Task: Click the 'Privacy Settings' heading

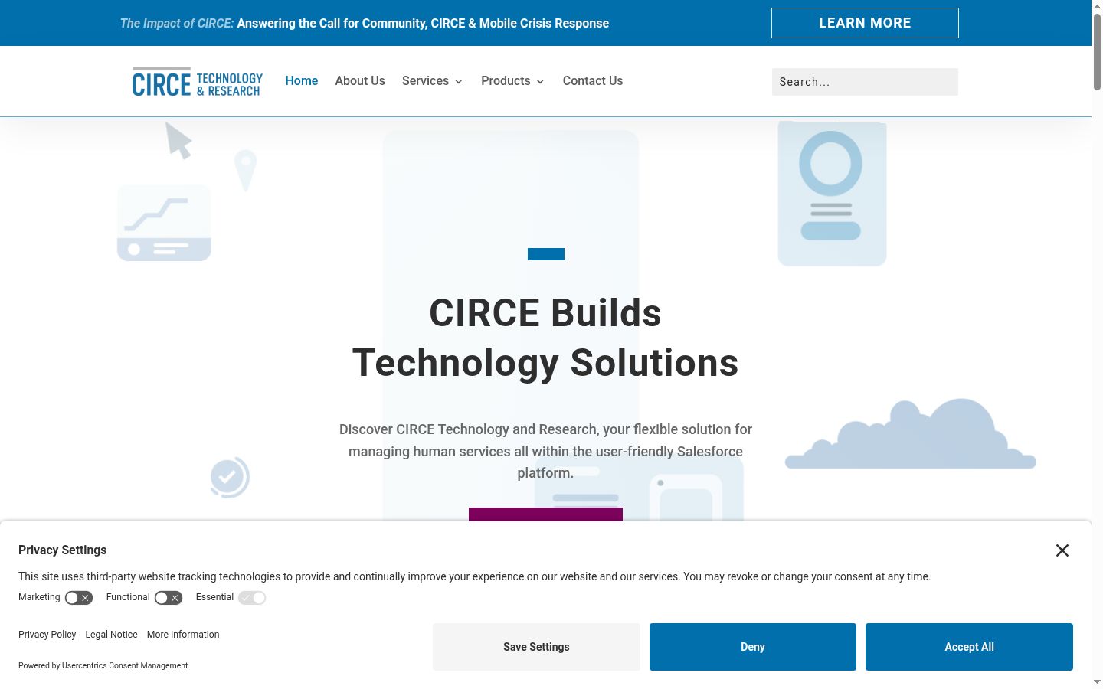Action: (63, 550)
